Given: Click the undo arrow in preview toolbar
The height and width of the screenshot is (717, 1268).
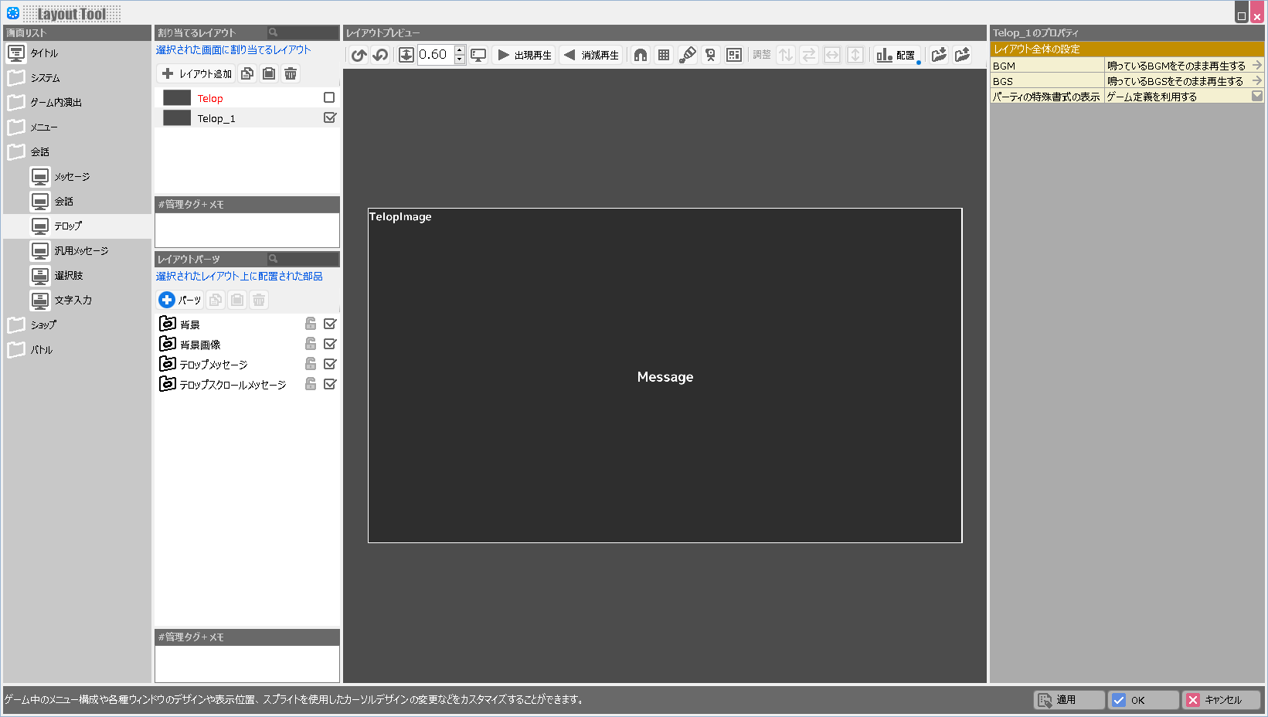Looking at the screenshot, I should click(359, 55).
